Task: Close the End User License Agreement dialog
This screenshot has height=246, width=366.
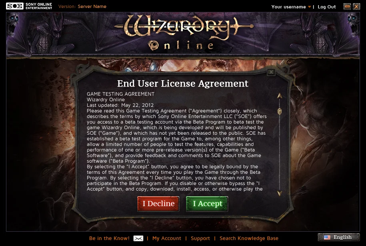Action: (271, 72)
